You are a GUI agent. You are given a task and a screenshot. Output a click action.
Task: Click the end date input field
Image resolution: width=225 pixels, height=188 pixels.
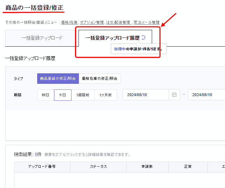tap(206, 95)
